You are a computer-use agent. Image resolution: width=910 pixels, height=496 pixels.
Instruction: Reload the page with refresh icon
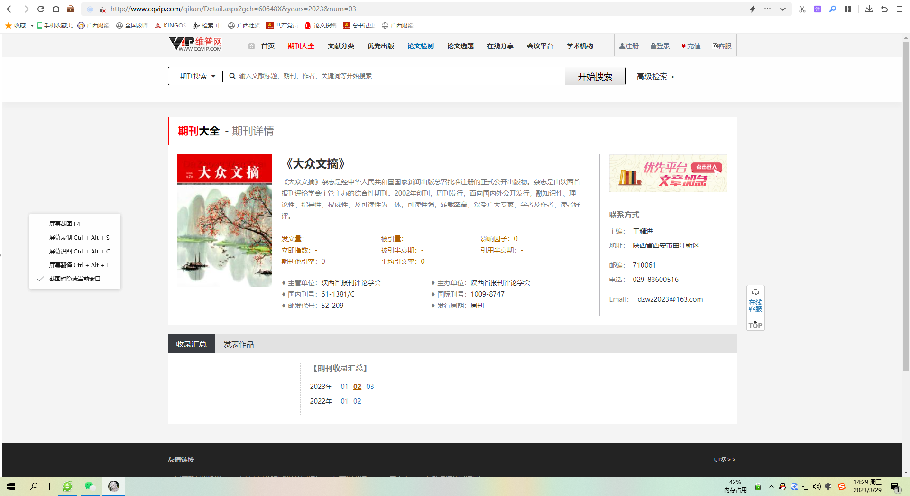click(x=41, y=9)
